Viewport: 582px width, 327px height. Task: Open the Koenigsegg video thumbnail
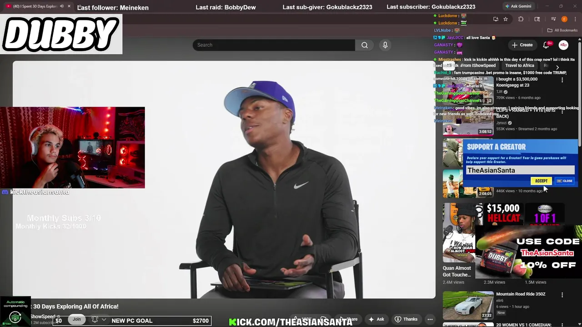(x=468, y=90)
